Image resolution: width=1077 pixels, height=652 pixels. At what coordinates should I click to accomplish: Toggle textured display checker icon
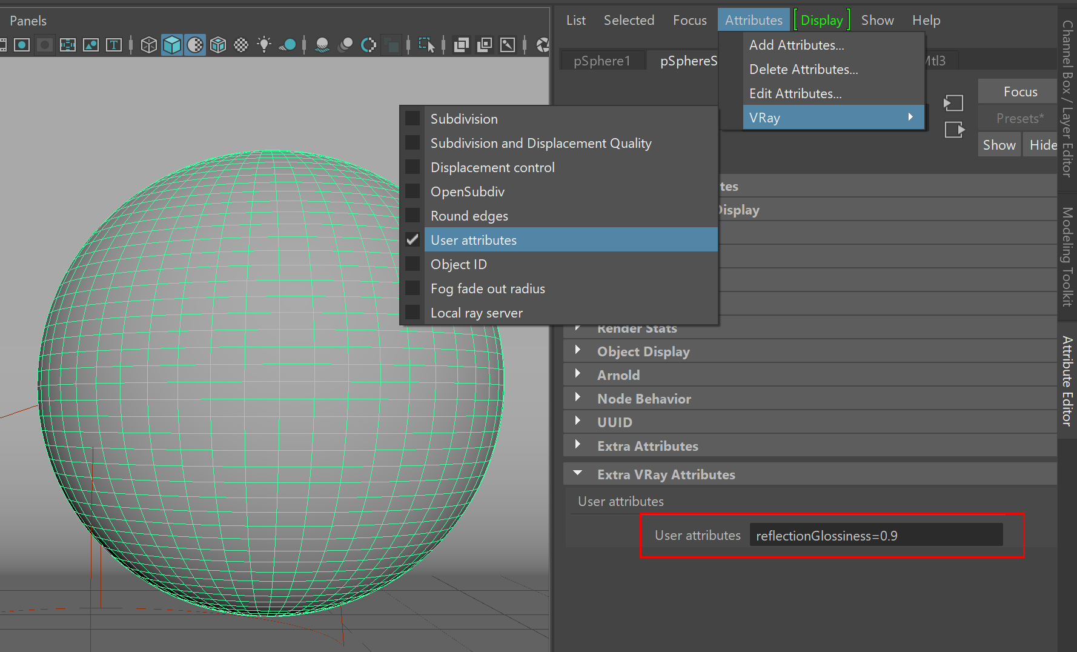click(241, 45)
